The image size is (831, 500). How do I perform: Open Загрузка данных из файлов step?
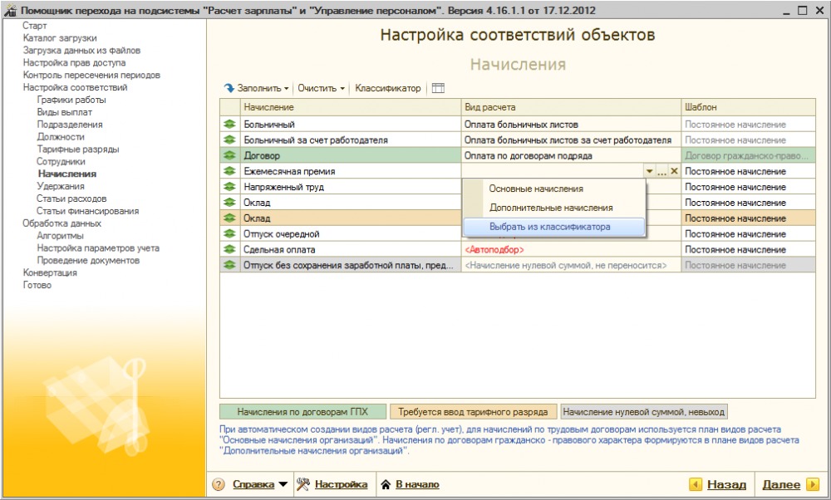[x=81, y=51]
